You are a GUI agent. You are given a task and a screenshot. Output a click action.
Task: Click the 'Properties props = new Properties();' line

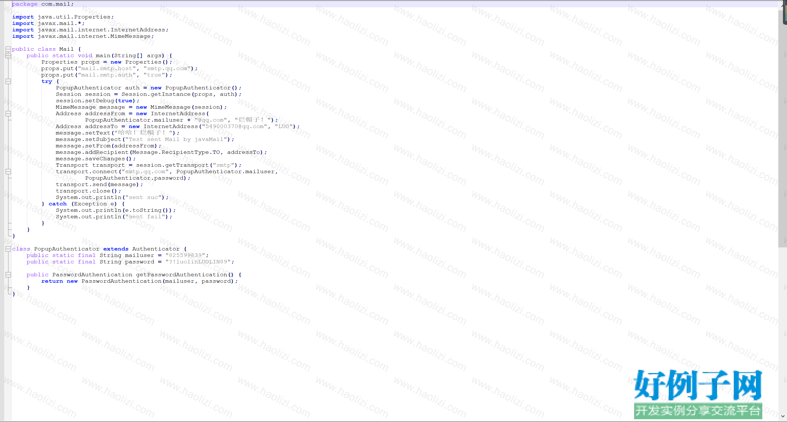pos(107,62)
